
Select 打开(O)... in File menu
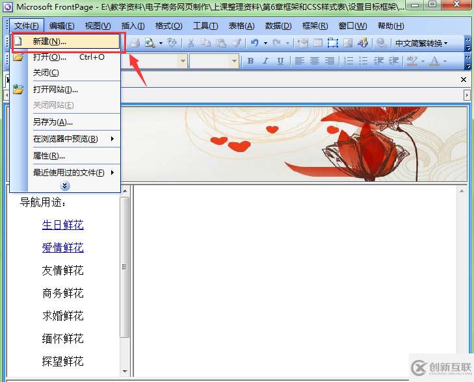pos(65,57)
